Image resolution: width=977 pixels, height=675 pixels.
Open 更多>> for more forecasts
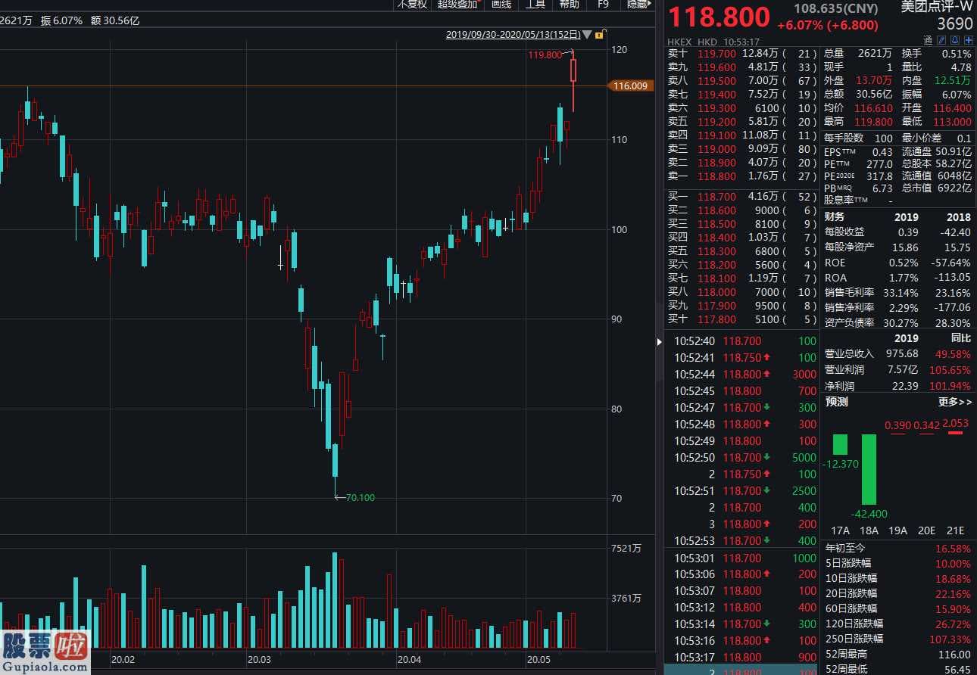[x=954, y=402]
